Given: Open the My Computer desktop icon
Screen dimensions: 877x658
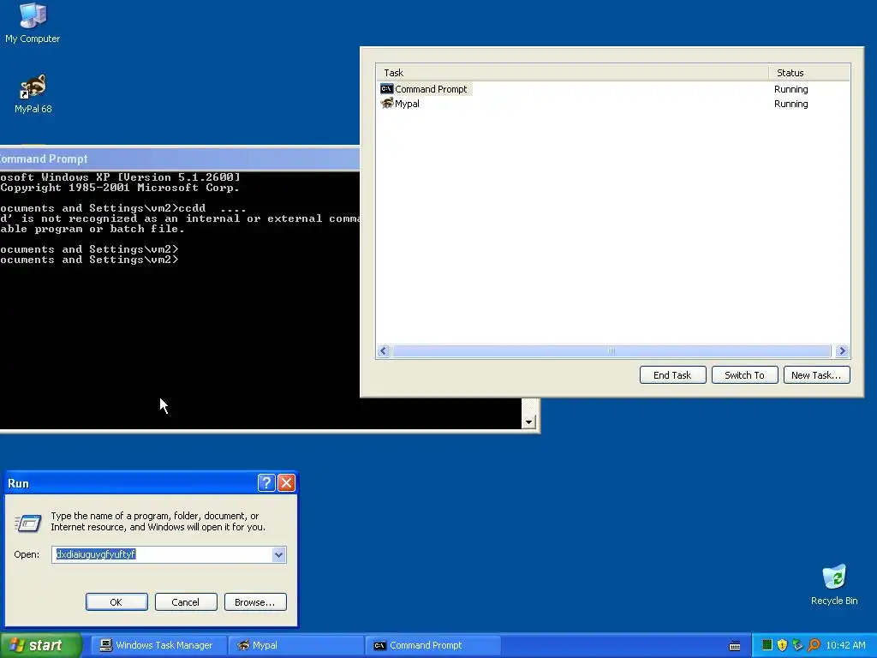Looking at the screenshot, I should (33, 23).
